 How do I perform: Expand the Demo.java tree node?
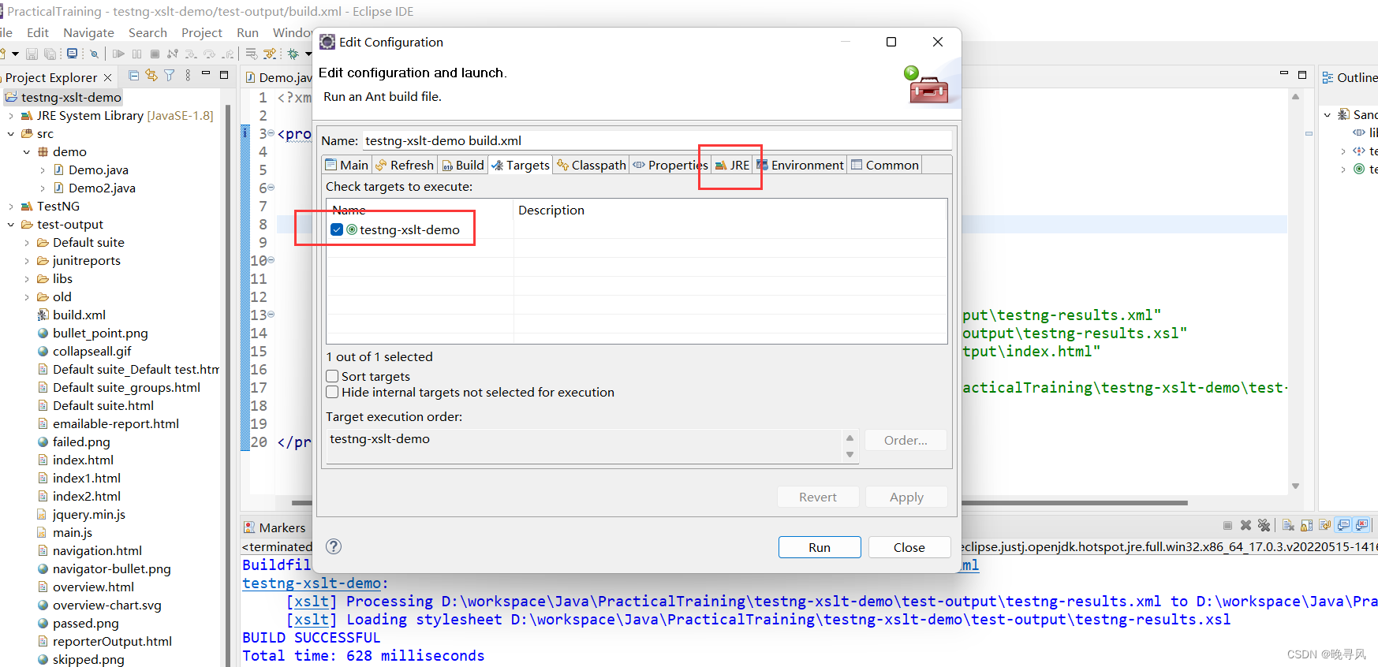click(x=43, y=170)
